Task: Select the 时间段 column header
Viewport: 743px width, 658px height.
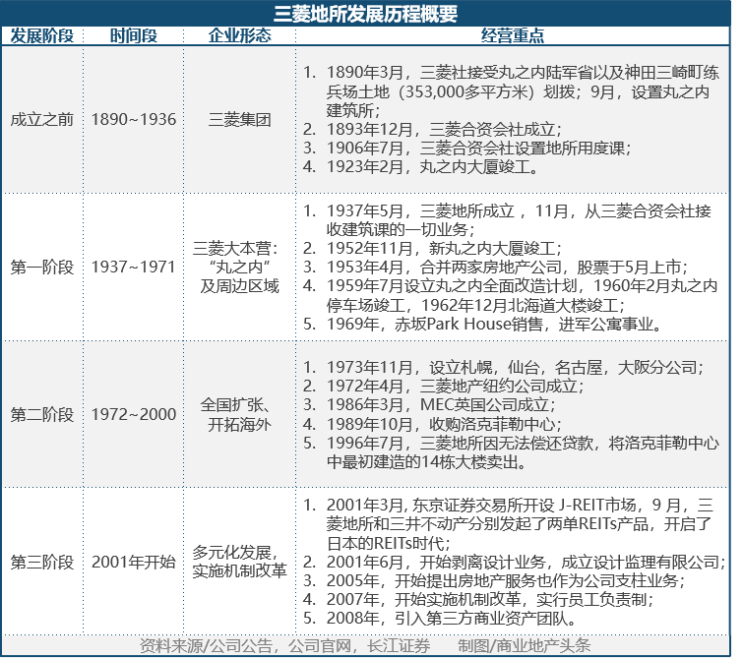Action: pos(134,35)
